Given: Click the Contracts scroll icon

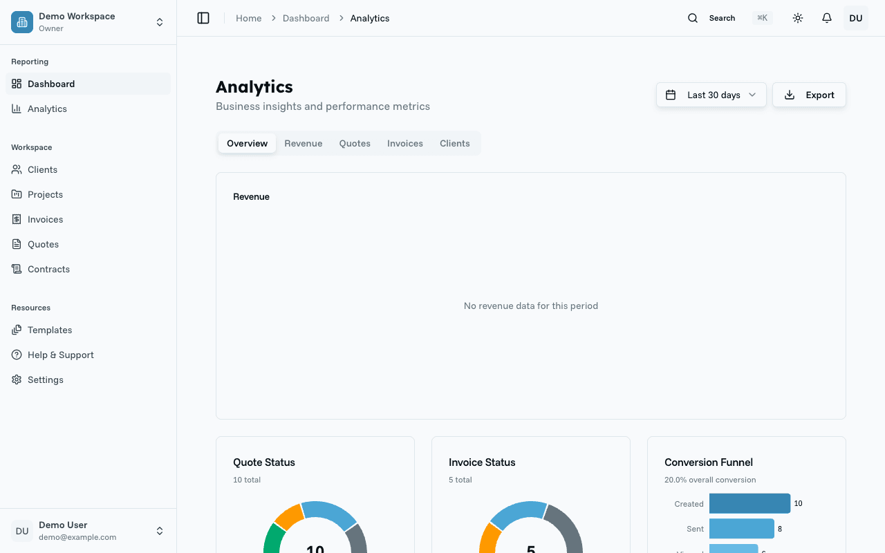Looking at the screenshot, I should click(x=17, y=269).
